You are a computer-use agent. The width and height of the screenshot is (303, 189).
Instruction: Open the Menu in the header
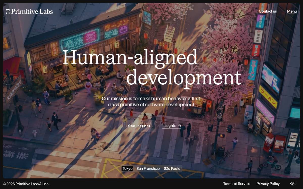pyautogui.click(x=292, y=11)
